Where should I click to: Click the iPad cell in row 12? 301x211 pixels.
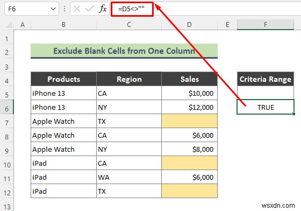63,191
